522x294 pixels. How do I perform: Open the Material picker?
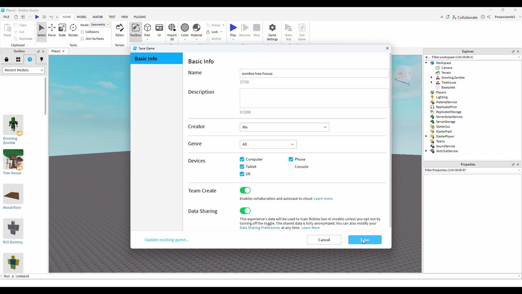[197, 31]
